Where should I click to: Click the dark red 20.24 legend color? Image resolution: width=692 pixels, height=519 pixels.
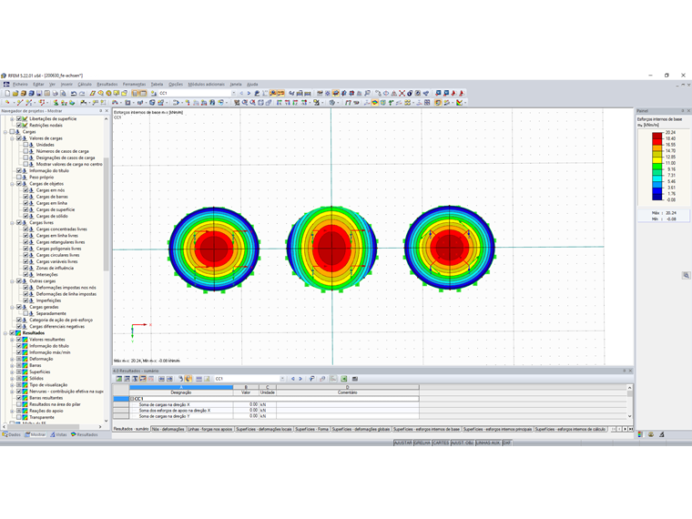(x=657, y=136)
